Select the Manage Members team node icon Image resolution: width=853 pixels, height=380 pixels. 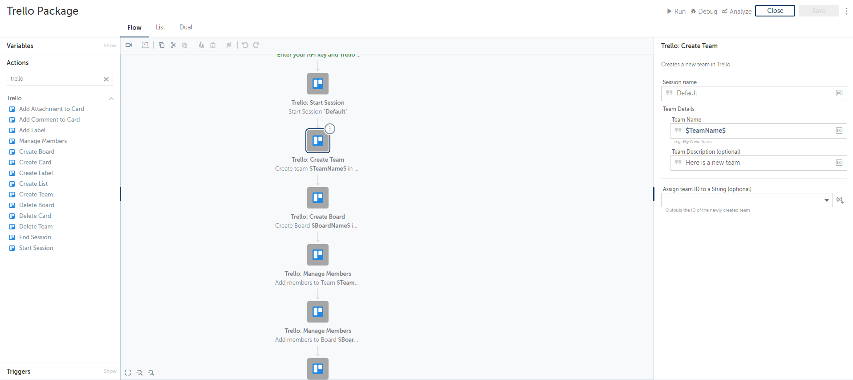tap(318, 255)
